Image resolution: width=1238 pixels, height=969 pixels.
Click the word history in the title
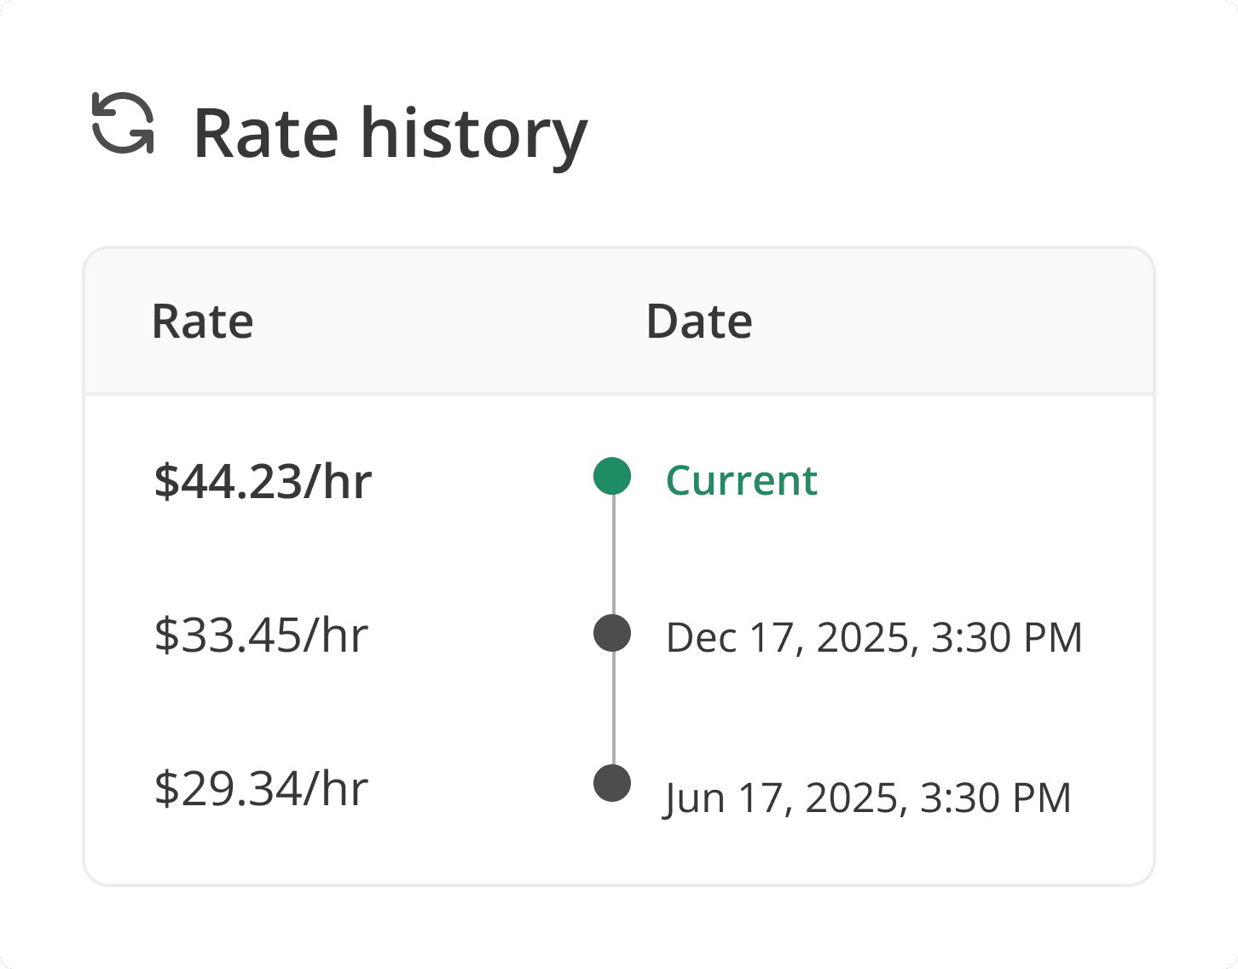(x=474, y=134)
